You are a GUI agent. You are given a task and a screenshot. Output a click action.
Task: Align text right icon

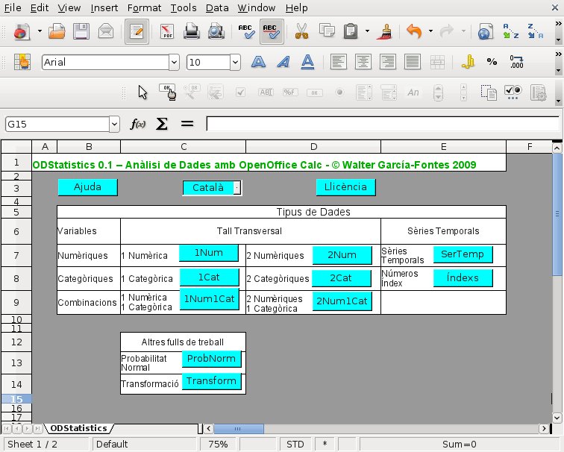pos(388,62)
